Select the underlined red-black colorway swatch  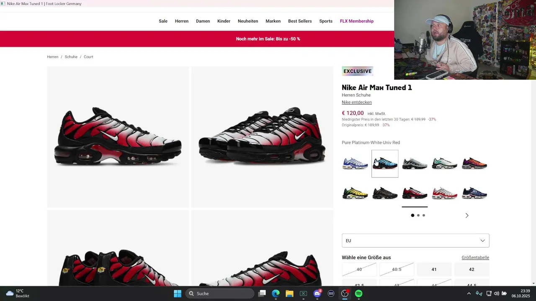click(415, 193)
